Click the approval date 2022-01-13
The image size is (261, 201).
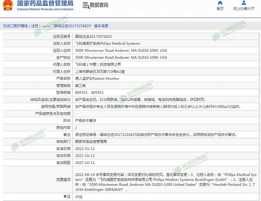click(x=85, y=149)
